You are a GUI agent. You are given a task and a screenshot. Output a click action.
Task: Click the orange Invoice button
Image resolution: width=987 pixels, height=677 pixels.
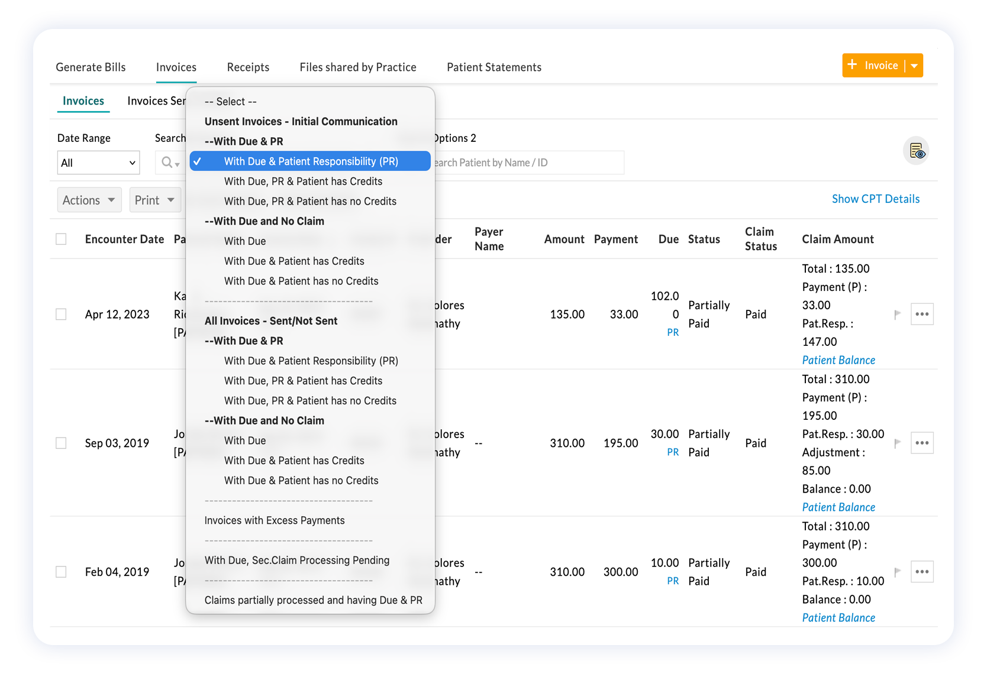coord(874,66)
